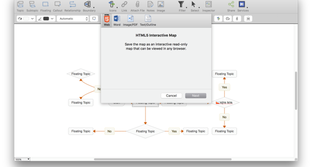
Task: Open the Automatic font dropdown
Action: click(73, 19)
